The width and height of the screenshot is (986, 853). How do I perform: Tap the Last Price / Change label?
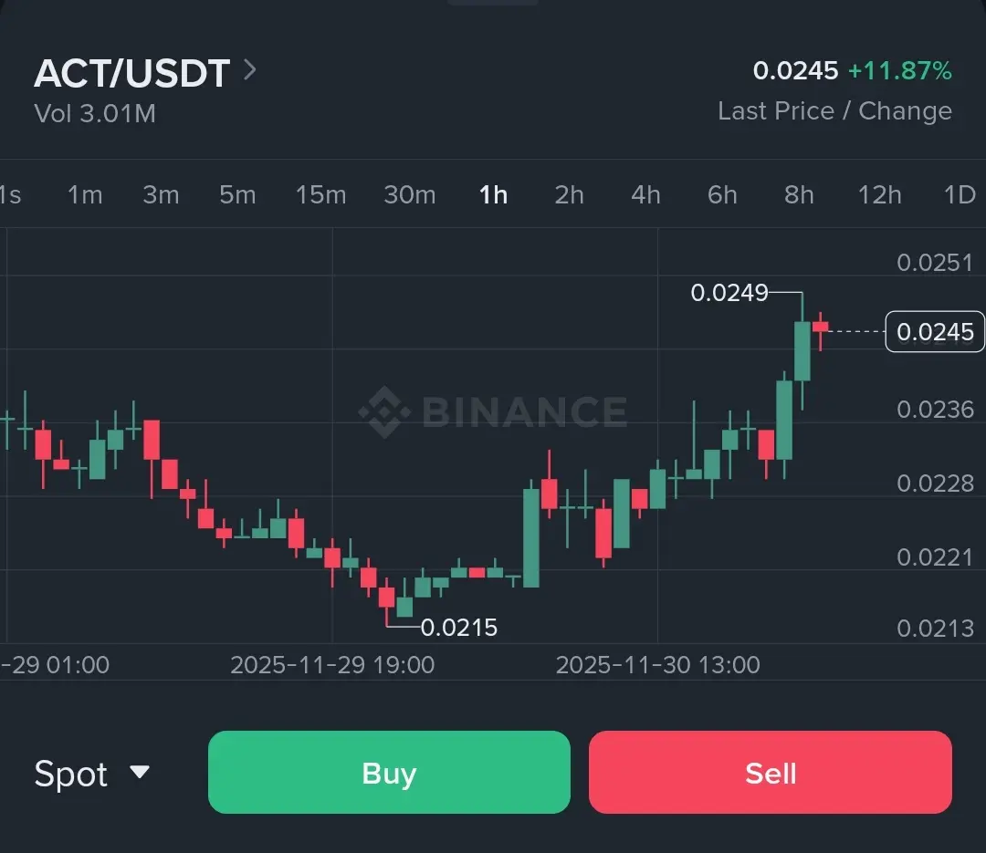pos(834,111)
